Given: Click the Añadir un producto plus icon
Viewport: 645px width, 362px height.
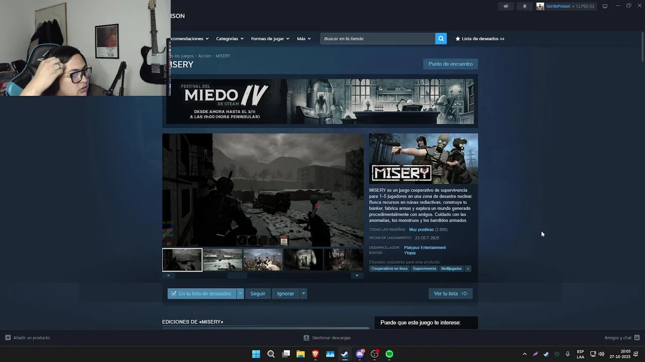Looking at the screenshot, I should pos(8,338).
